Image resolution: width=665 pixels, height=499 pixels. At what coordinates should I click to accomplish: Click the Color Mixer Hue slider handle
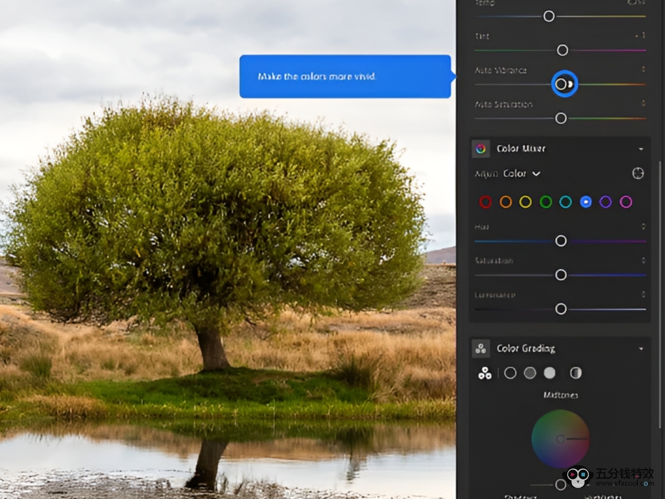561,241
